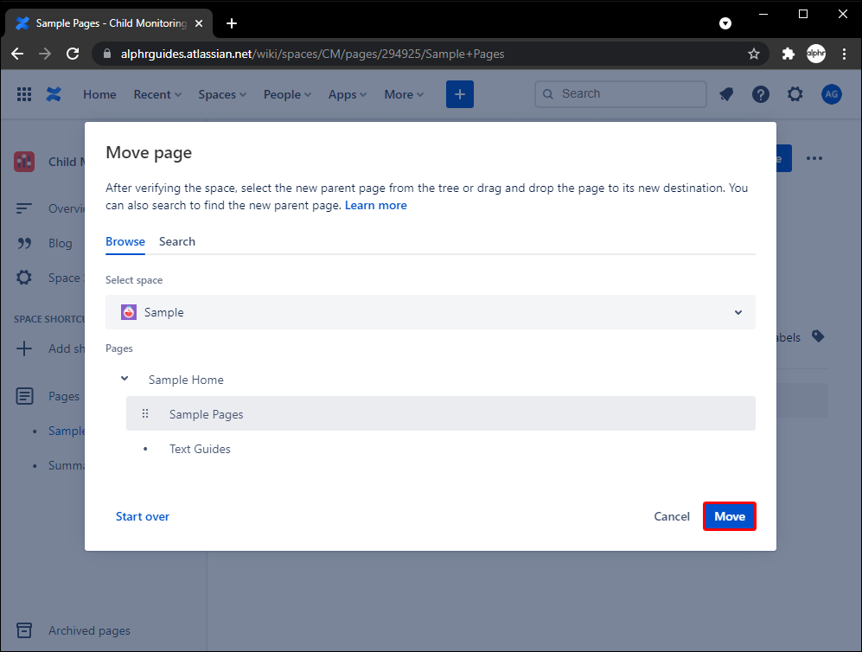
Task: Open Chrome three-dot menu
Action: (844, 54)
